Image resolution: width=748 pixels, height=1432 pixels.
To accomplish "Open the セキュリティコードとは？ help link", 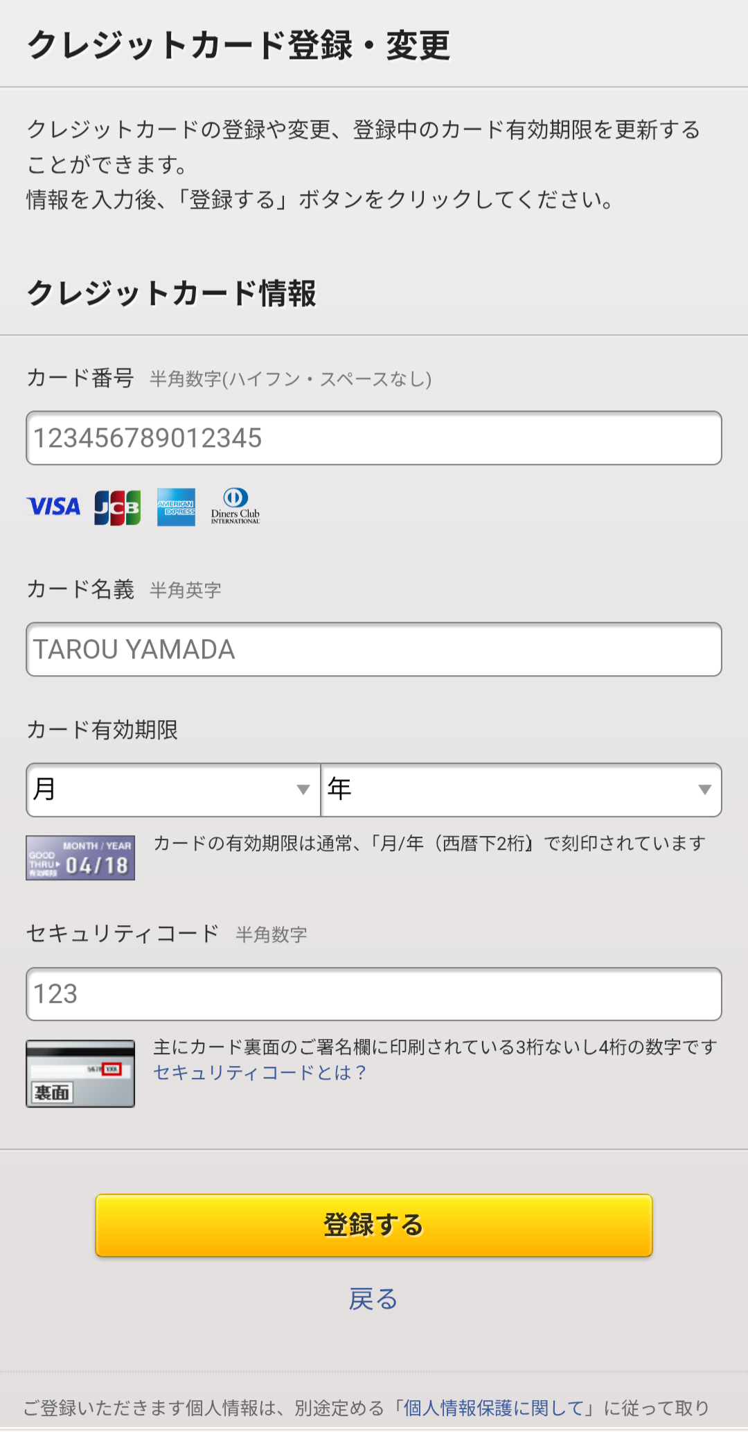I will click(x=260, y=1073).
